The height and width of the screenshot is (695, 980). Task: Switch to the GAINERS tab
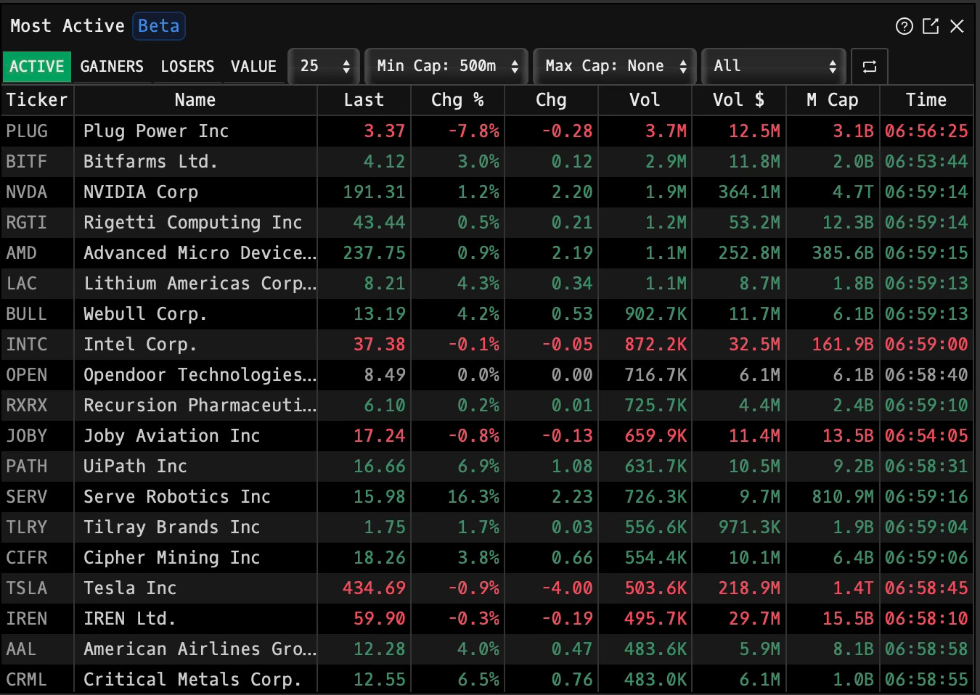click(112, 67)
